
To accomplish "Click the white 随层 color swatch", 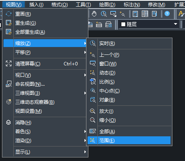I will (123, 24).
